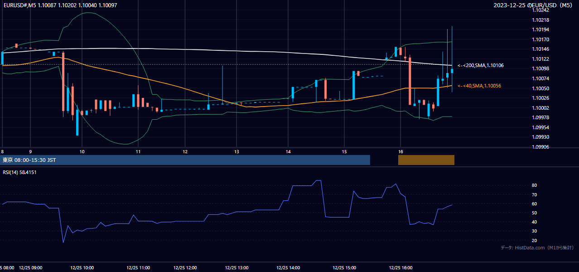Click price axis label 1.09978
The width and height of the screenshot is (579, 272).
(x=540, y=117)
